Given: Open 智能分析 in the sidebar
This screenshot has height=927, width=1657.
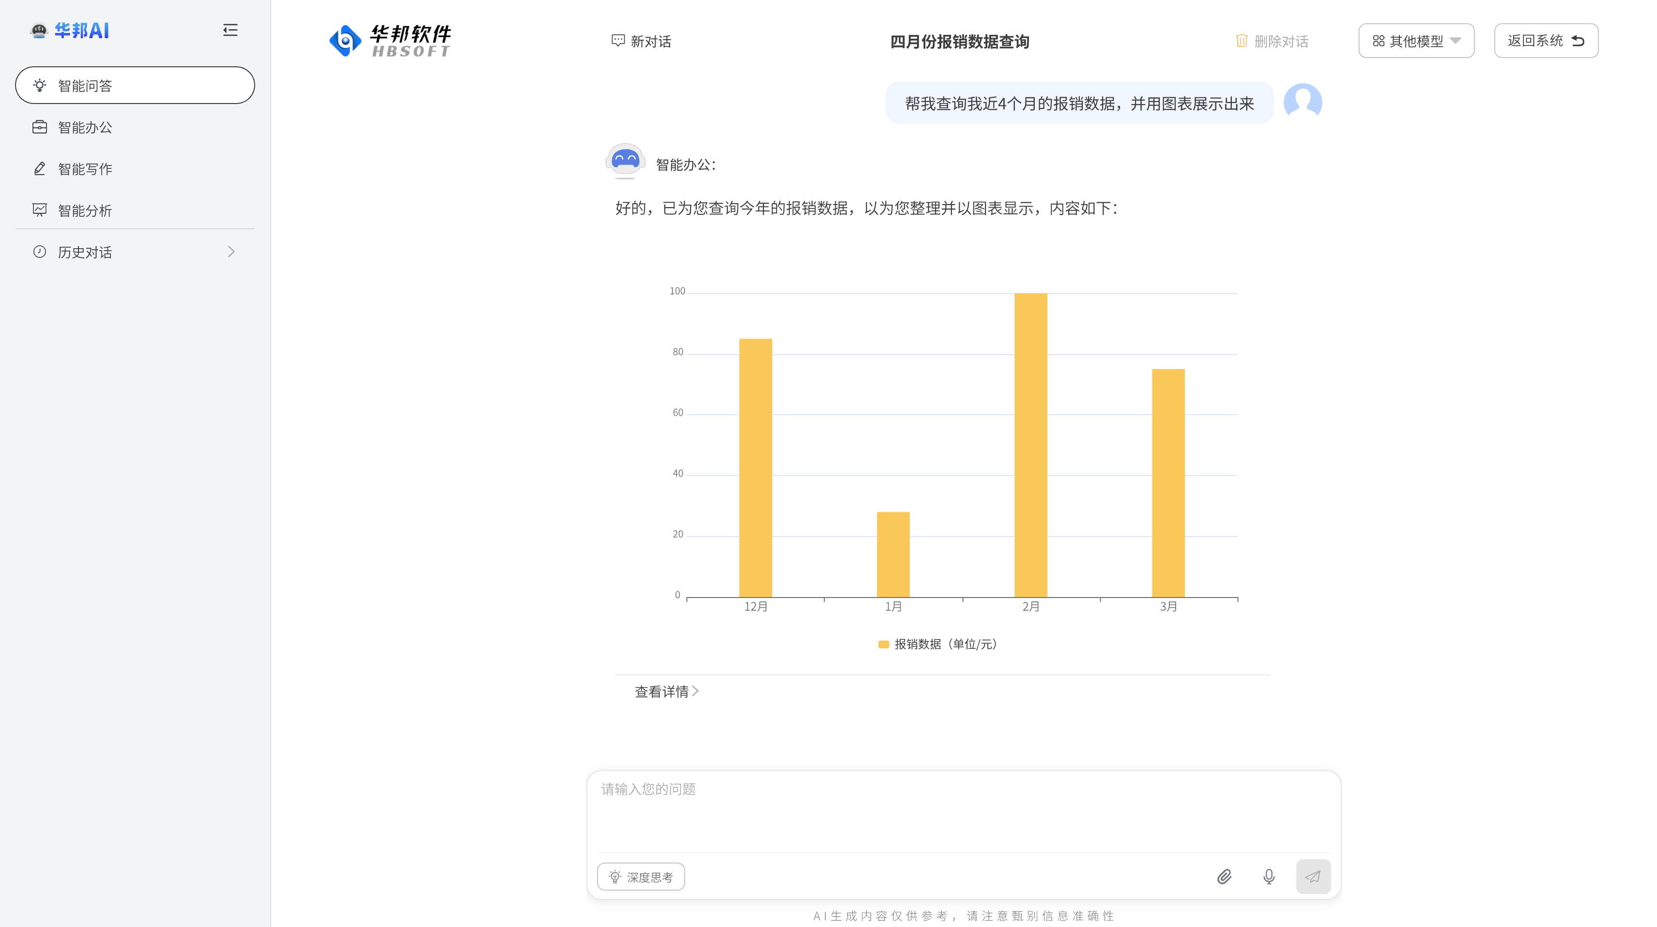Looking at the screenshot, I should point(135,210).
